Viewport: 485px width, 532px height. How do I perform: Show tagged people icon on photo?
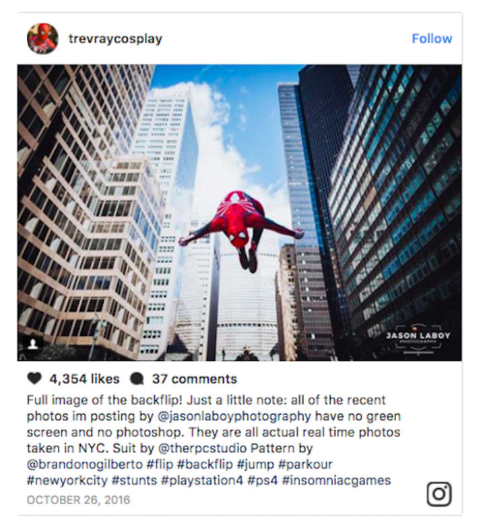pyautogui.click(x=33, y=345)
